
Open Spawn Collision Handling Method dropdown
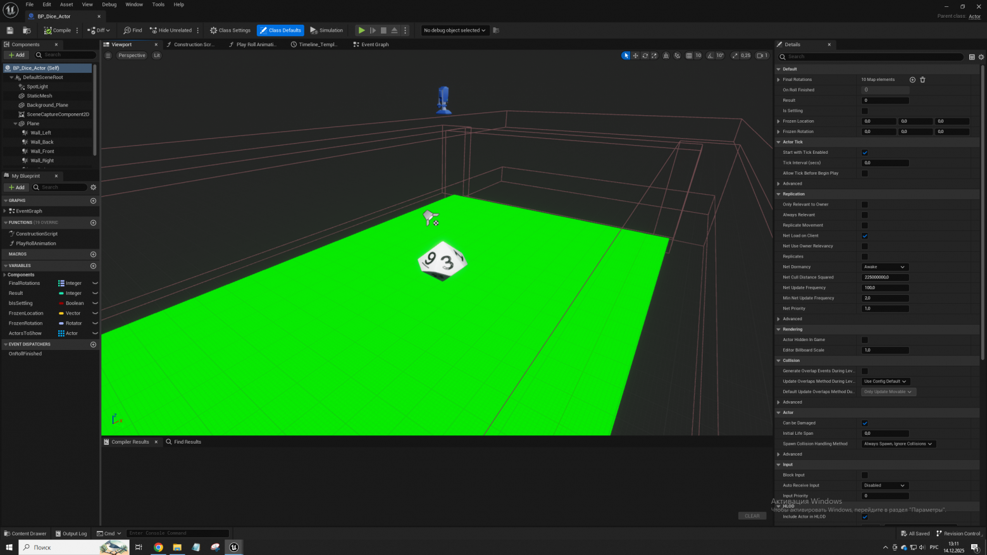898,444
